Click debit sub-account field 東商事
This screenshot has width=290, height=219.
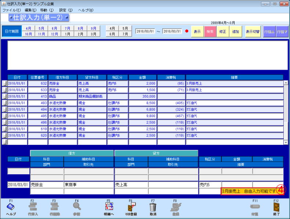(x=89, y=185)
